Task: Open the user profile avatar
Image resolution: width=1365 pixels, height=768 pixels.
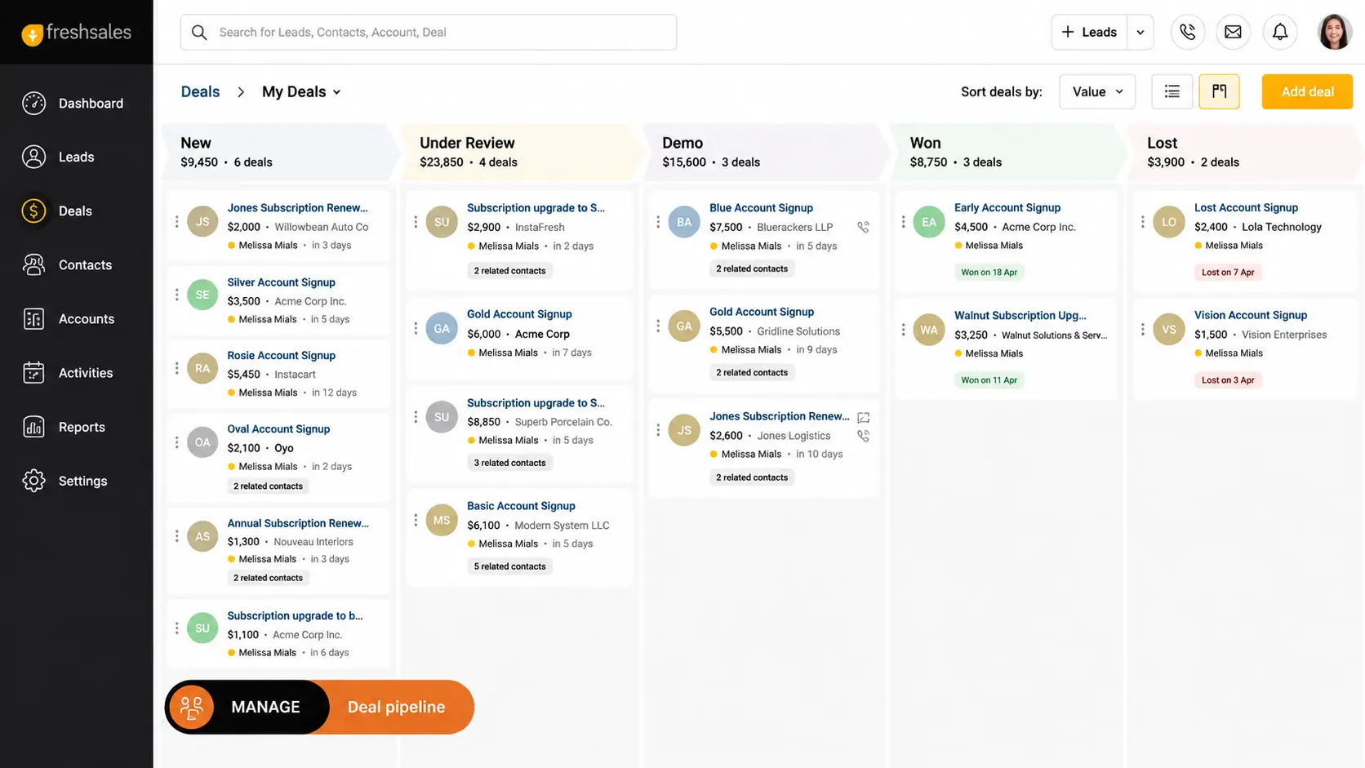Action: point(1335,32)
